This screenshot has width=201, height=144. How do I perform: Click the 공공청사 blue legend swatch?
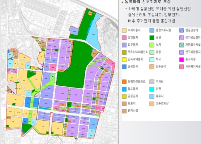[124, 67]
